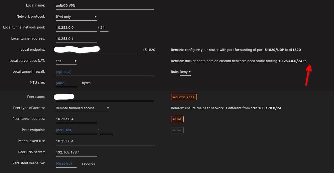Click the 'Peer allowed IPs:' label
Viewport: 334px width, 173px height.
coord(31,141)
